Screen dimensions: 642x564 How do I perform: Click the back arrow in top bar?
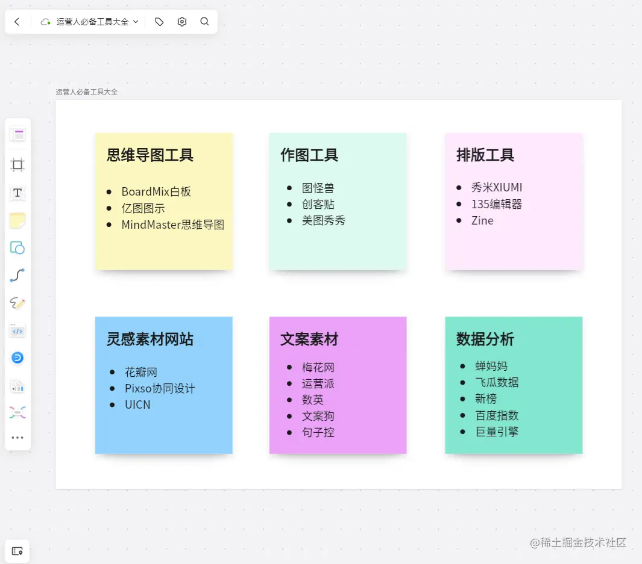click(17, 21)
